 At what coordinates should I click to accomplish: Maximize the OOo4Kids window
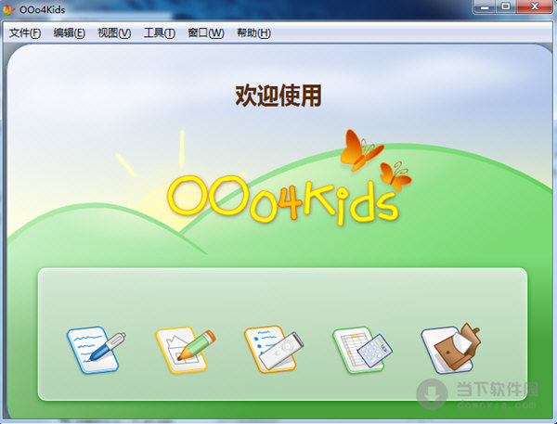coord(506,6)
